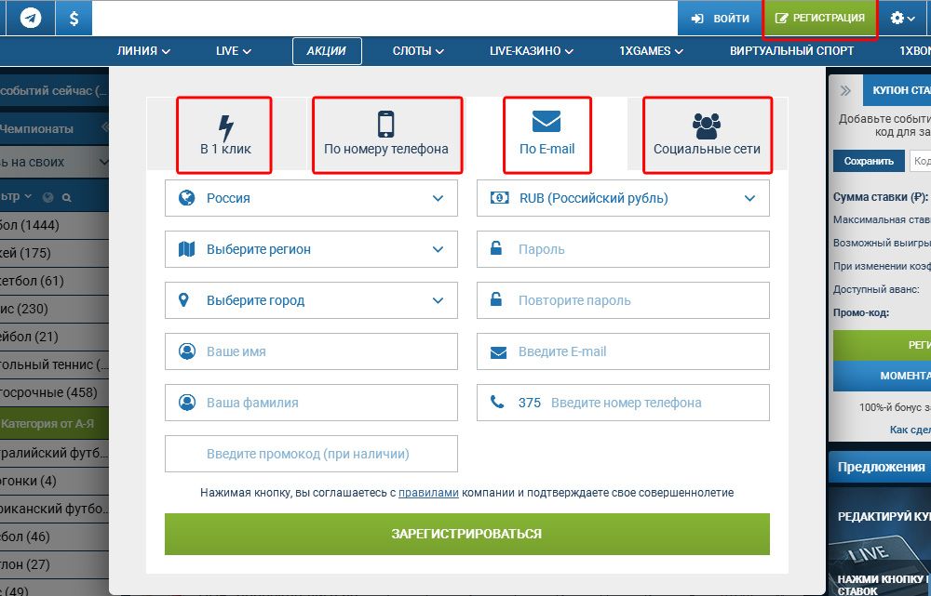This screenshot has height=596, width=931.
Task: Expand the LIVE menu
Action: [x=234, y=51]
